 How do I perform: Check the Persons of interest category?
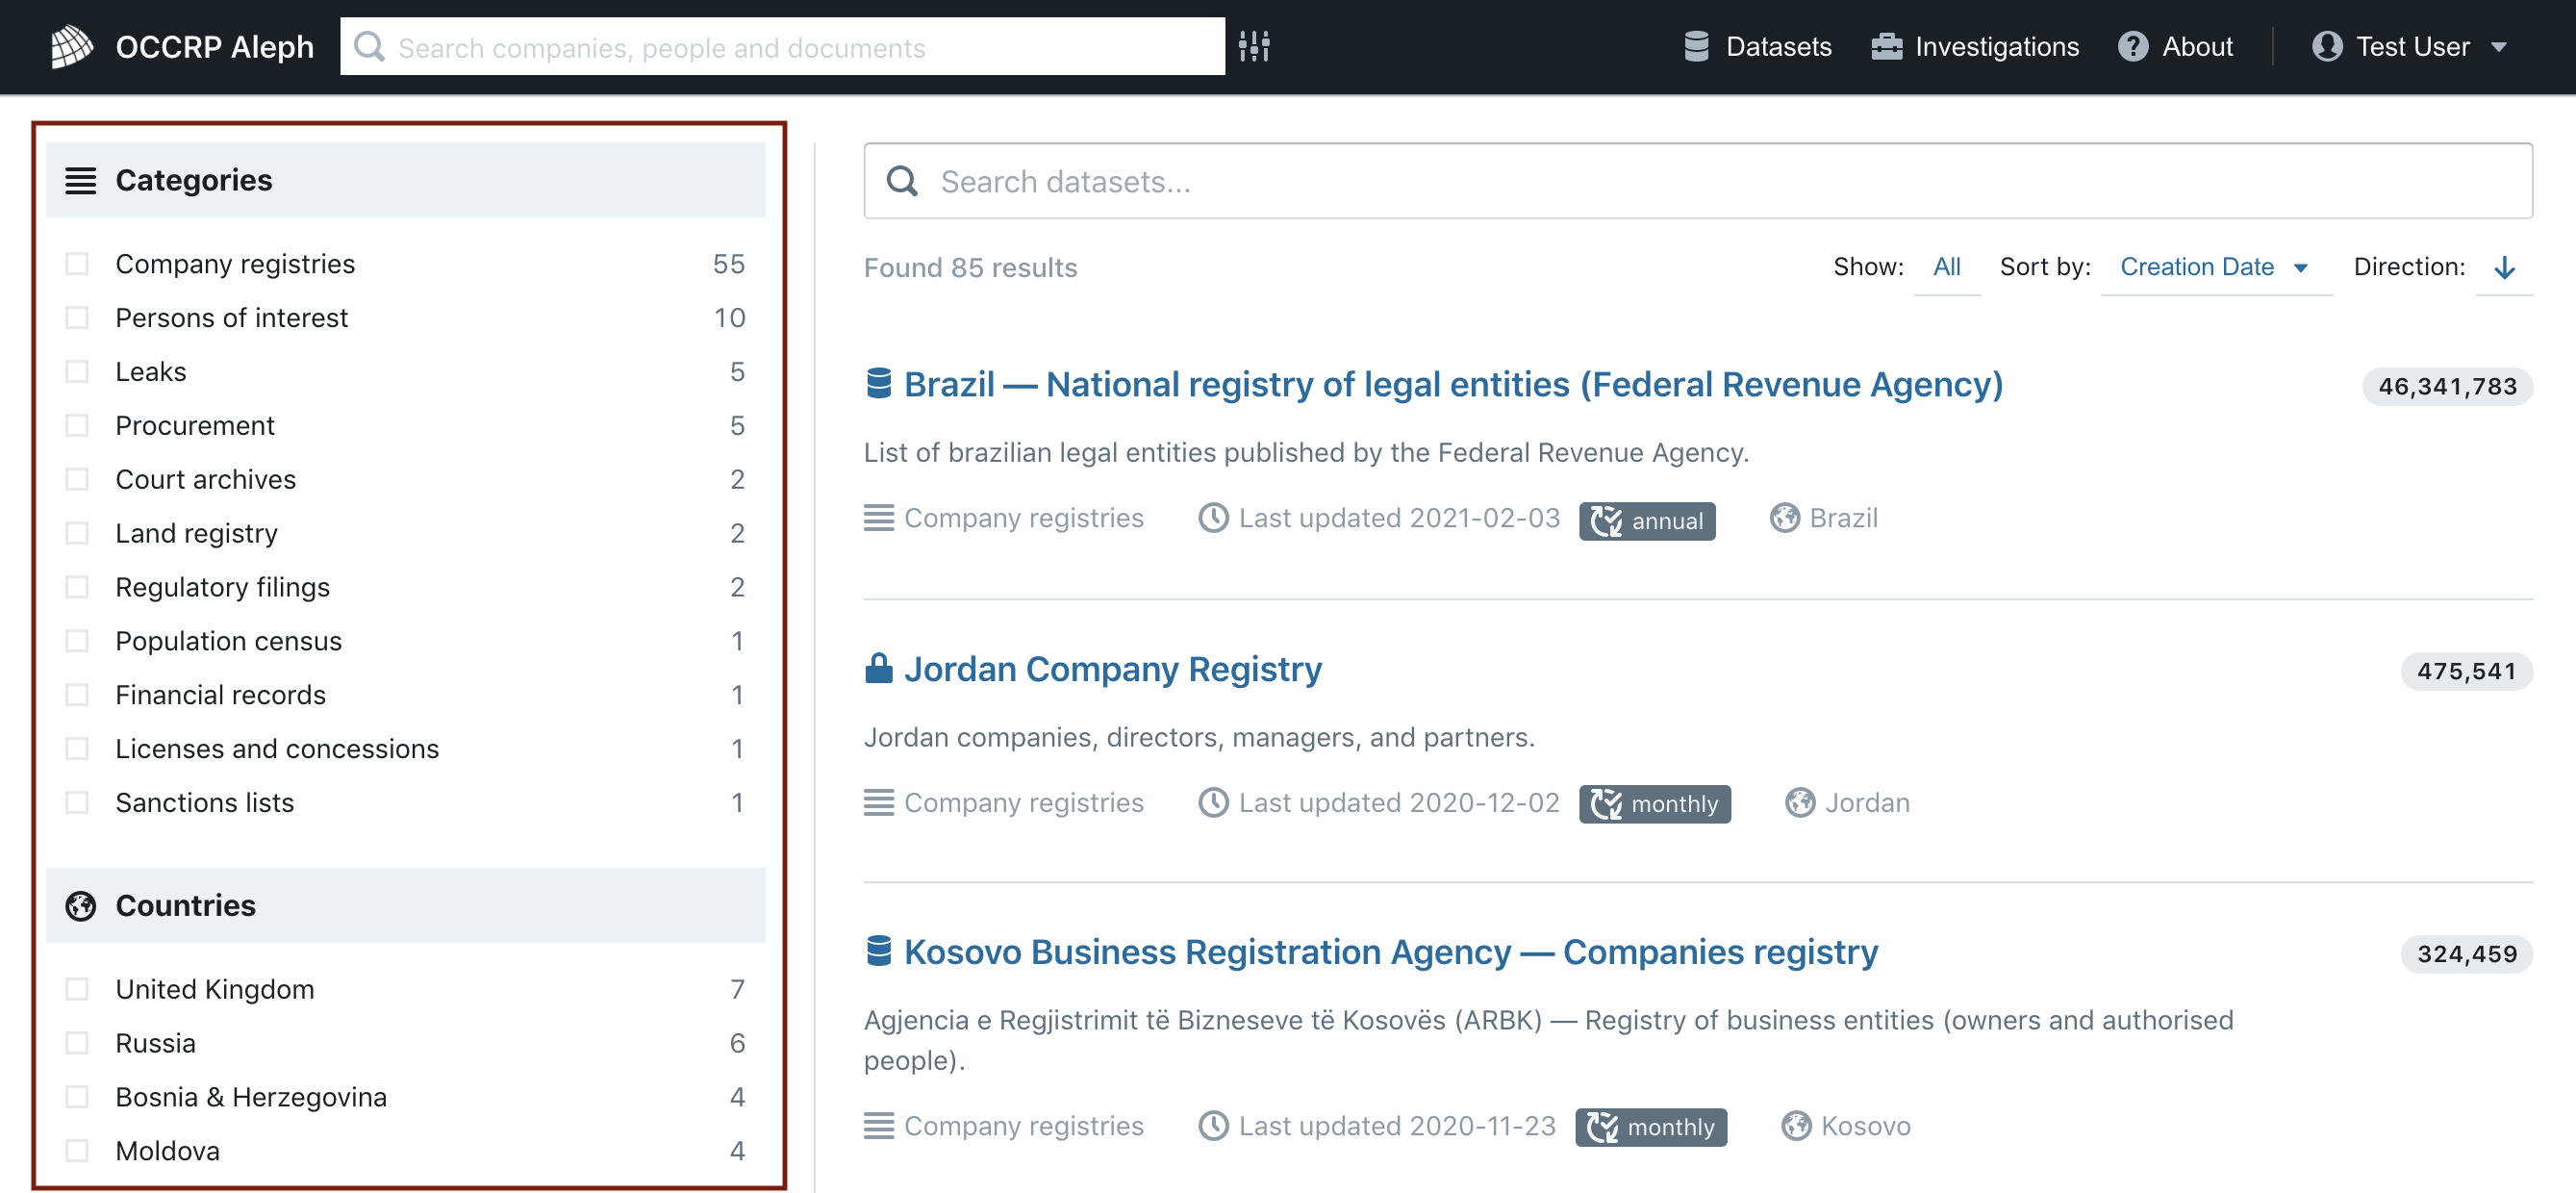(77, 318)
